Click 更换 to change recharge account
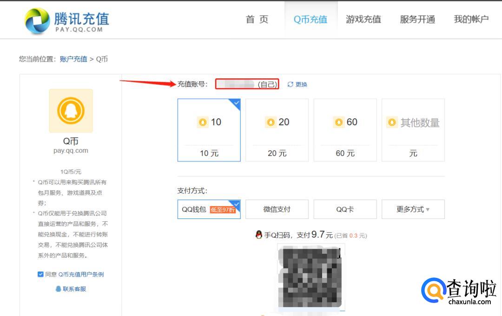Screen dimensions: 502x316 click(301, 84)
